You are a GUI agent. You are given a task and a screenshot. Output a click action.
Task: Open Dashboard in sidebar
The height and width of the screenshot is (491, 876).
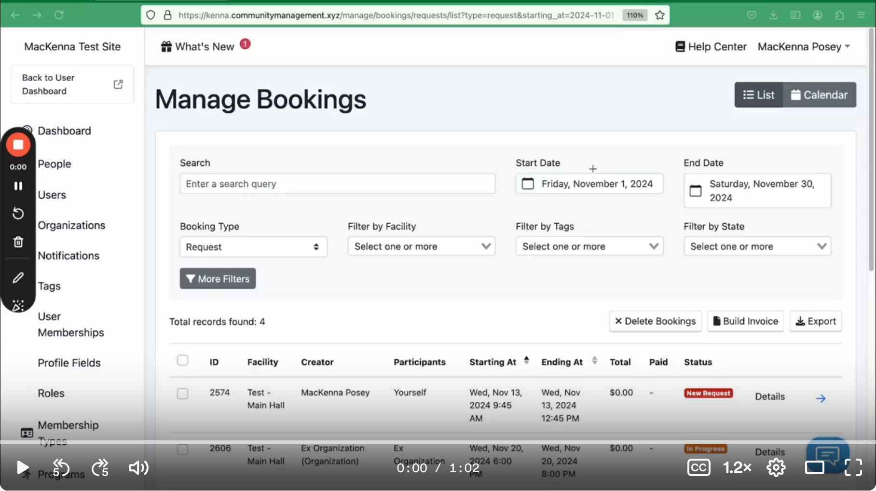[64, 131]
